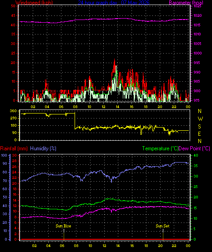The image size is (212, 252).
Task: Click the hour 12 label under wind graph
Action: (103, 107)
